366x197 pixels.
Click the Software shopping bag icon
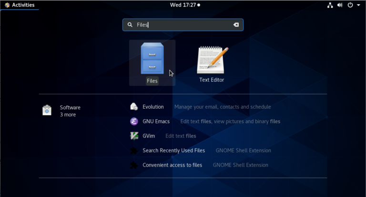pyautogui.click(x=47, y=111)
